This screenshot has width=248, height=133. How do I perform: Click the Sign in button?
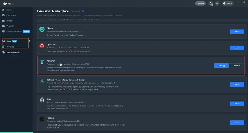pyautogui.click(x=228, y=4)
